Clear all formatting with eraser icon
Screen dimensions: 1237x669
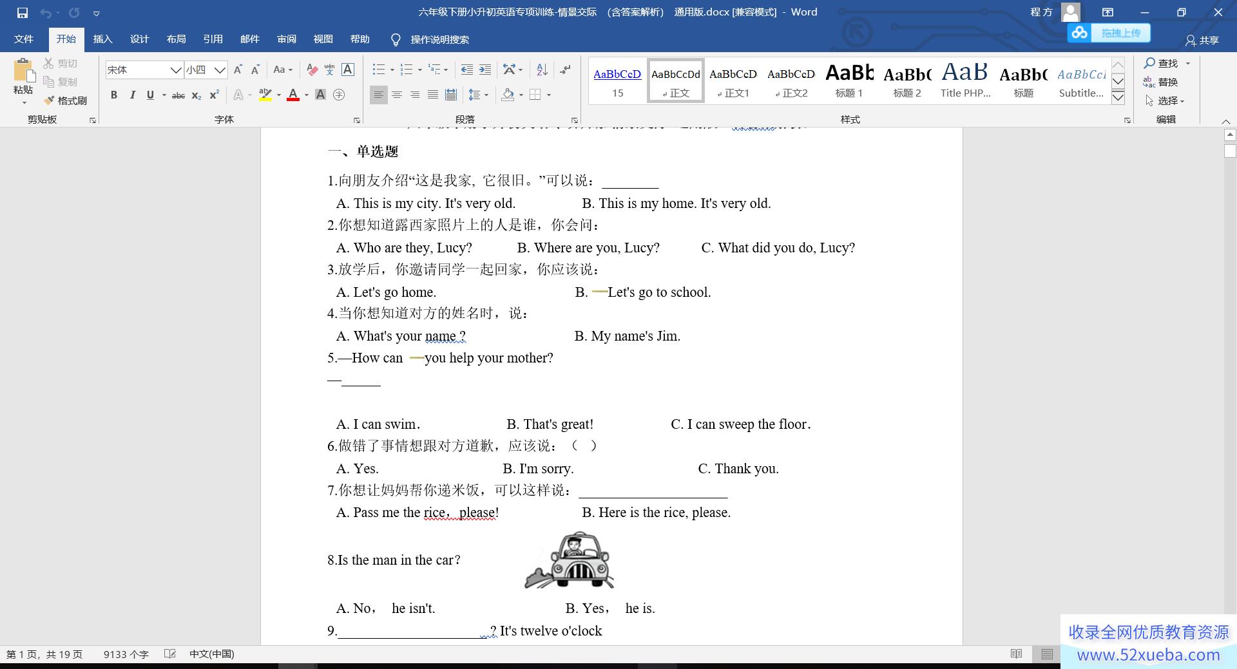[x=312, y=70]
